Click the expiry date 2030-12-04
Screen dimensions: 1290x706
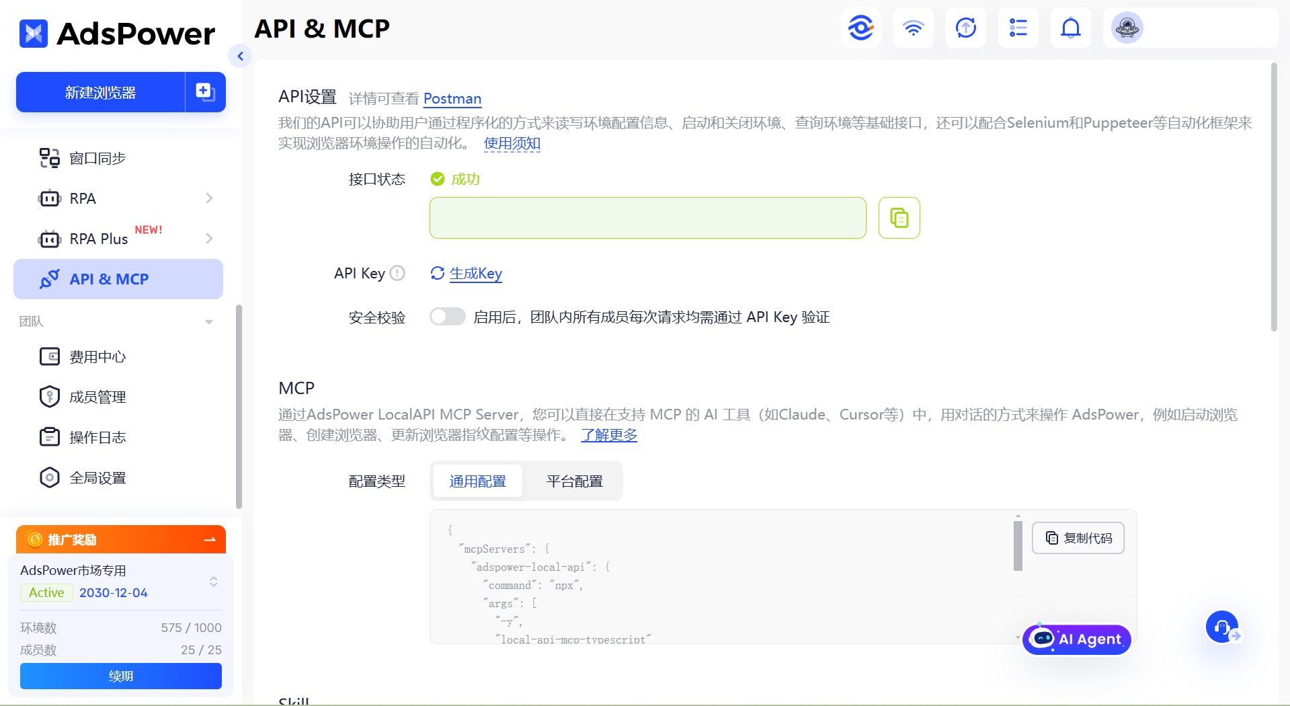[114, 592]
